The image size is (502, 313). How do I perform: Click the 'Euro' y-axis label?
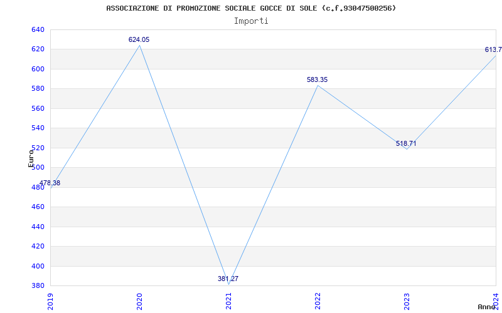click(31, 158)
